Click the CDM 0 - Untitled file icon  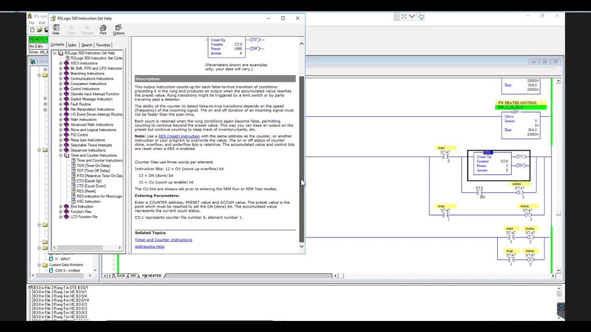(51, 270)
